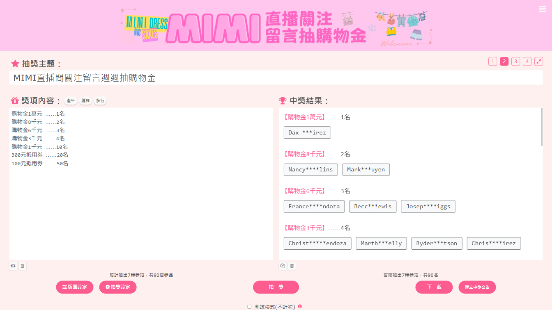
Task: Enable the 測試模式(不計次) checkbox
Action: click(x=249, y=307)
